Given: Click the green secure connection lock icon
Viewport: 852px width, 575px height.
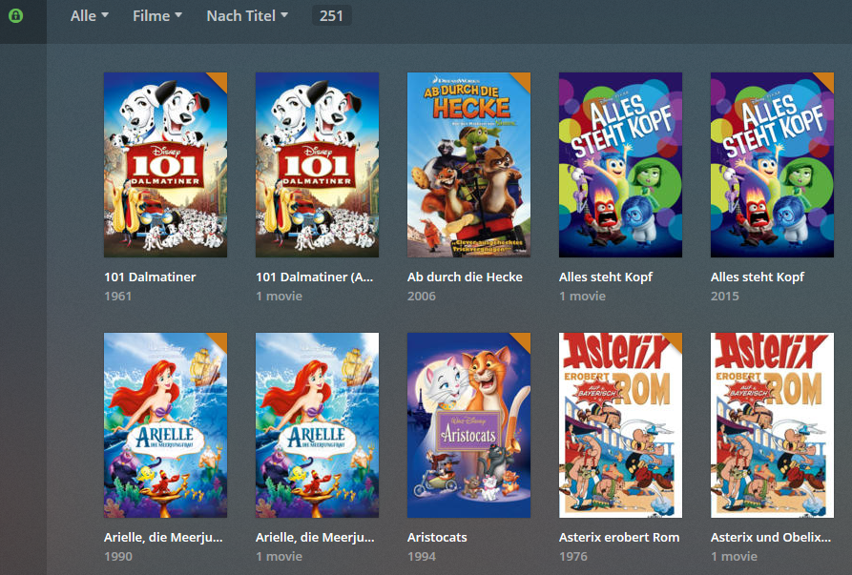Looking at the screenshot, I should click(x=16, y=16).
